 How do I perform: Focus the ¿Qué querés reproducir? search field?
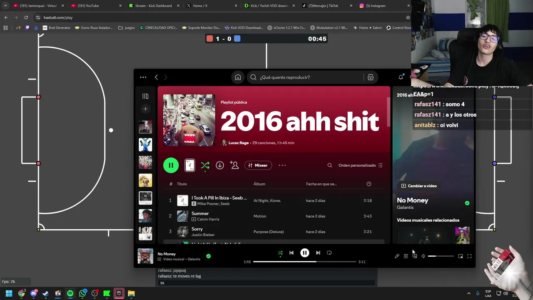(305, 77)
